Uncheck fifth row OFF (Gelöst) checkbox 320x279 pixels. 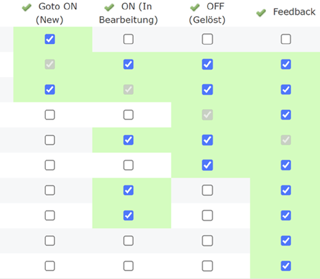pos(208,140)
